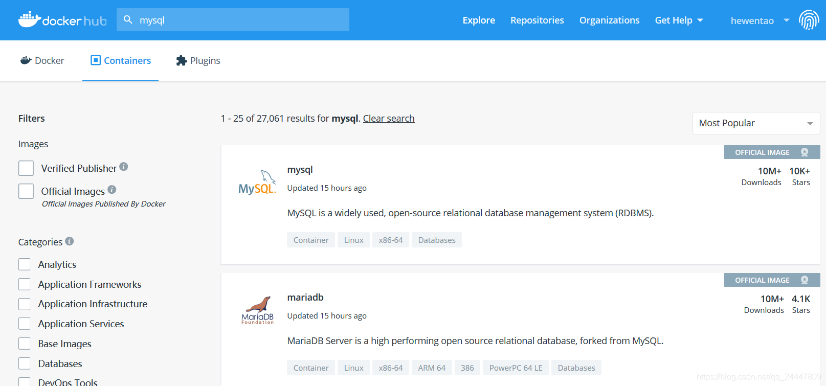Open the mysql repository title
Screen dimensions: 826x386
pos(300,170)
